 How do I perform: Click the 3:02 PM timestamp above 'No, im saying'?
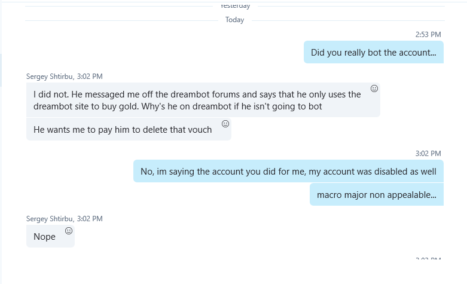point(428,154)
